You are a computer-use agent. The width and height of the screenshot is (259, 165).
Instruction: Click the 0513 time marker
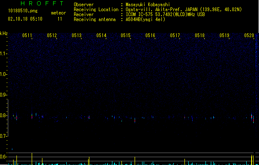(x=77, y=35)
